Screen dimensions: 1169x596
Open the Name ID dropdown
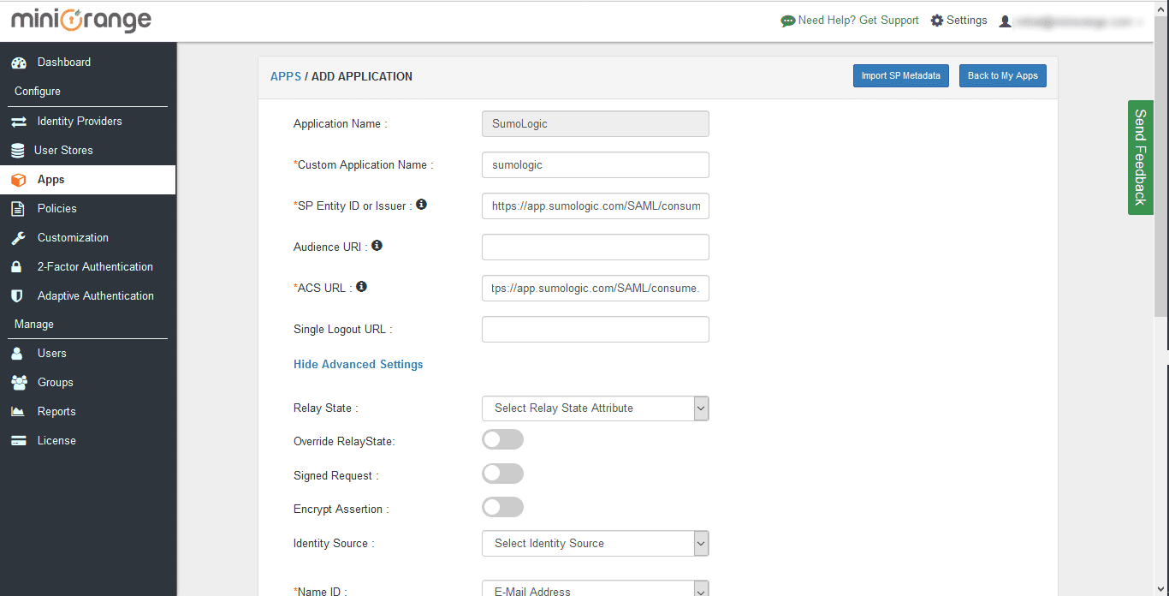(596, 589)
